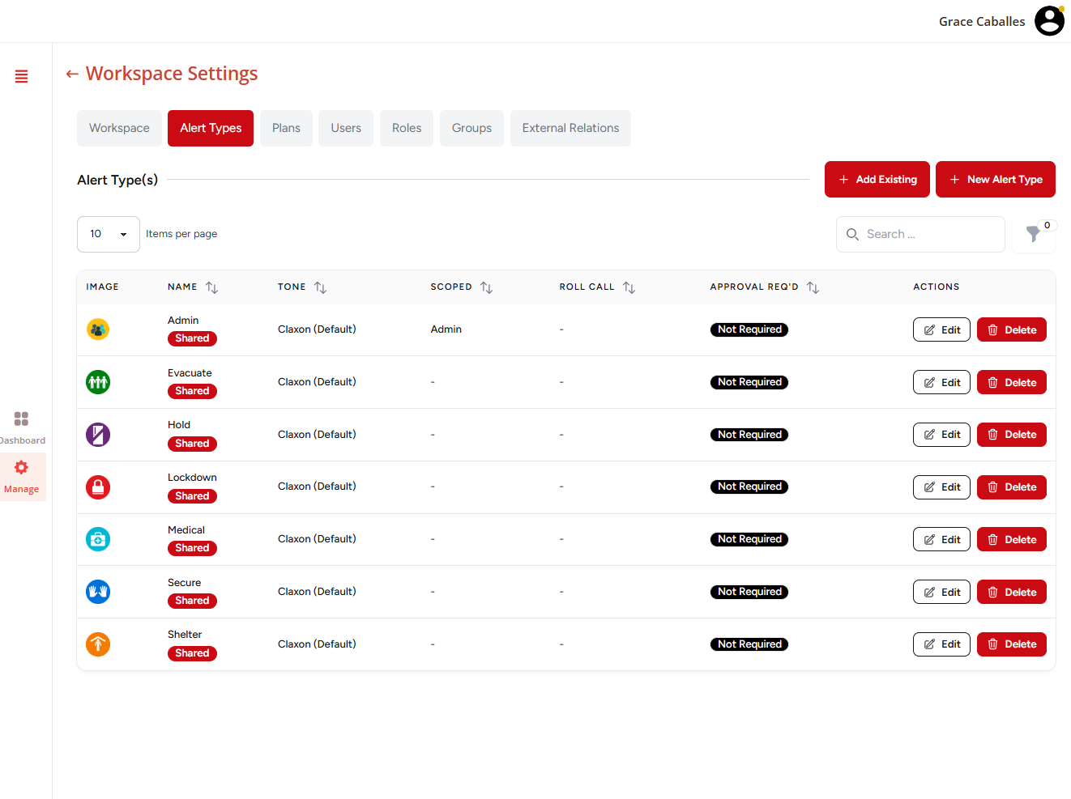1071x799 pixels.
Task: Edit the Admin alert type
Action: [x=941, y=329]
